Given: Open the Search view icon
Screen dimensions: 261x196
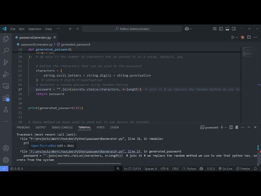Looking at the screenshot, I should [x=6, y=51].
